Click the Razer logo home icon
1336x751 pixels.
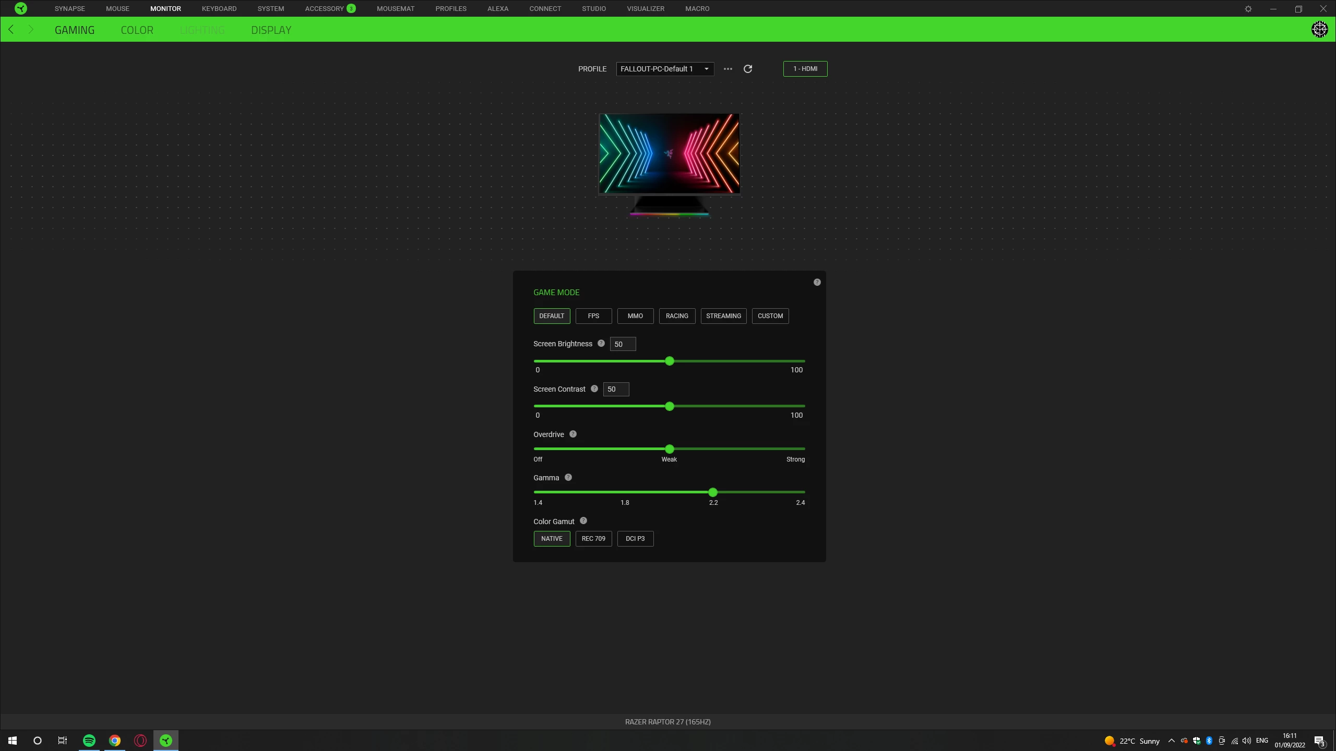coord(21,8)
